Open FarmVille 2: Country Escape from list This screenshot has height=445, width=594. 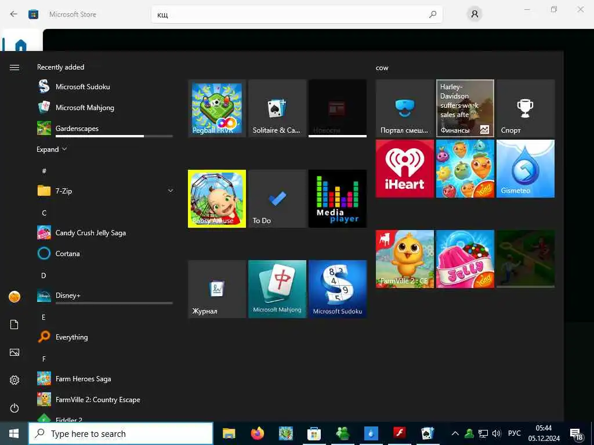coord(106,400)
